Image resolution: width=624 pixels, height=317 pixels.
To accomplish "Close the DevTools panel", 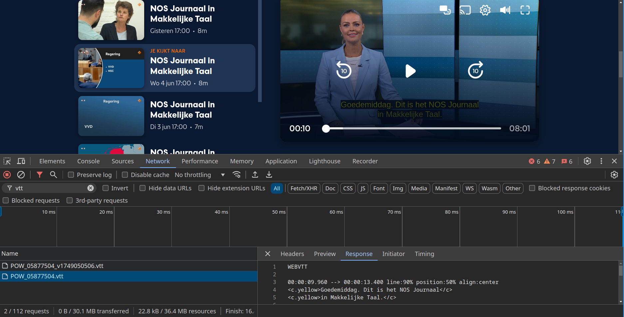I will pyautogui.click(x=614, y=161).
